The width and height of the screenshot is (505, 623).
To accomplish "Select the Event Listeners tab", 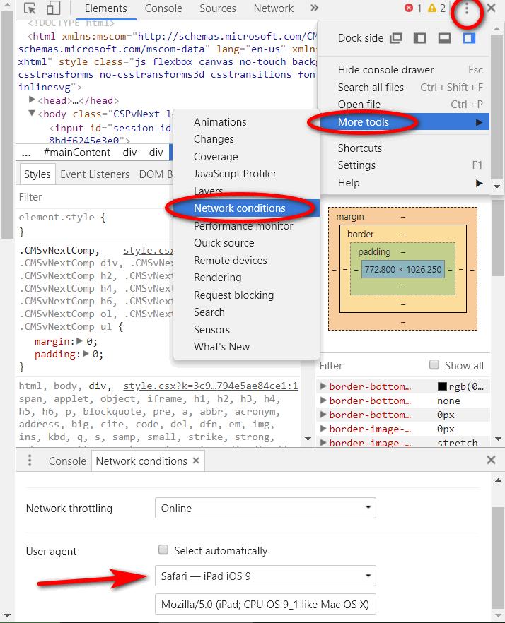I will point(95,174).
